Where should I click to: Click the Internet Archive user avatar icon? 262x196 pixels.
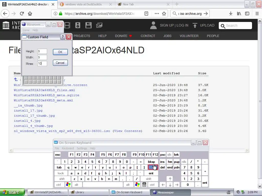pos(154,25)
